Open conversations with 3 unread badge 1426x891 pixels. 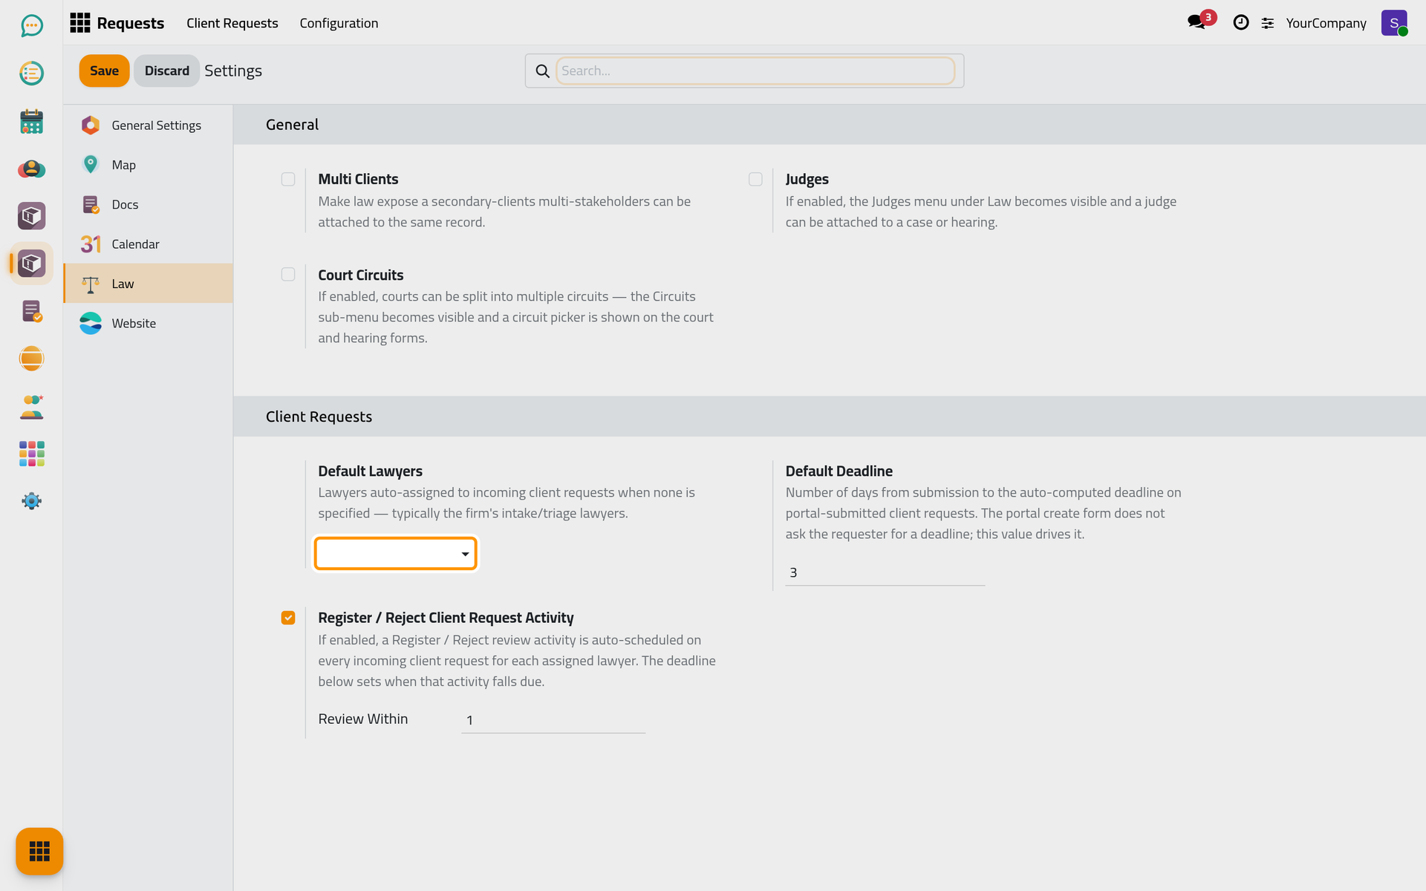click(x=1197, y=22)
